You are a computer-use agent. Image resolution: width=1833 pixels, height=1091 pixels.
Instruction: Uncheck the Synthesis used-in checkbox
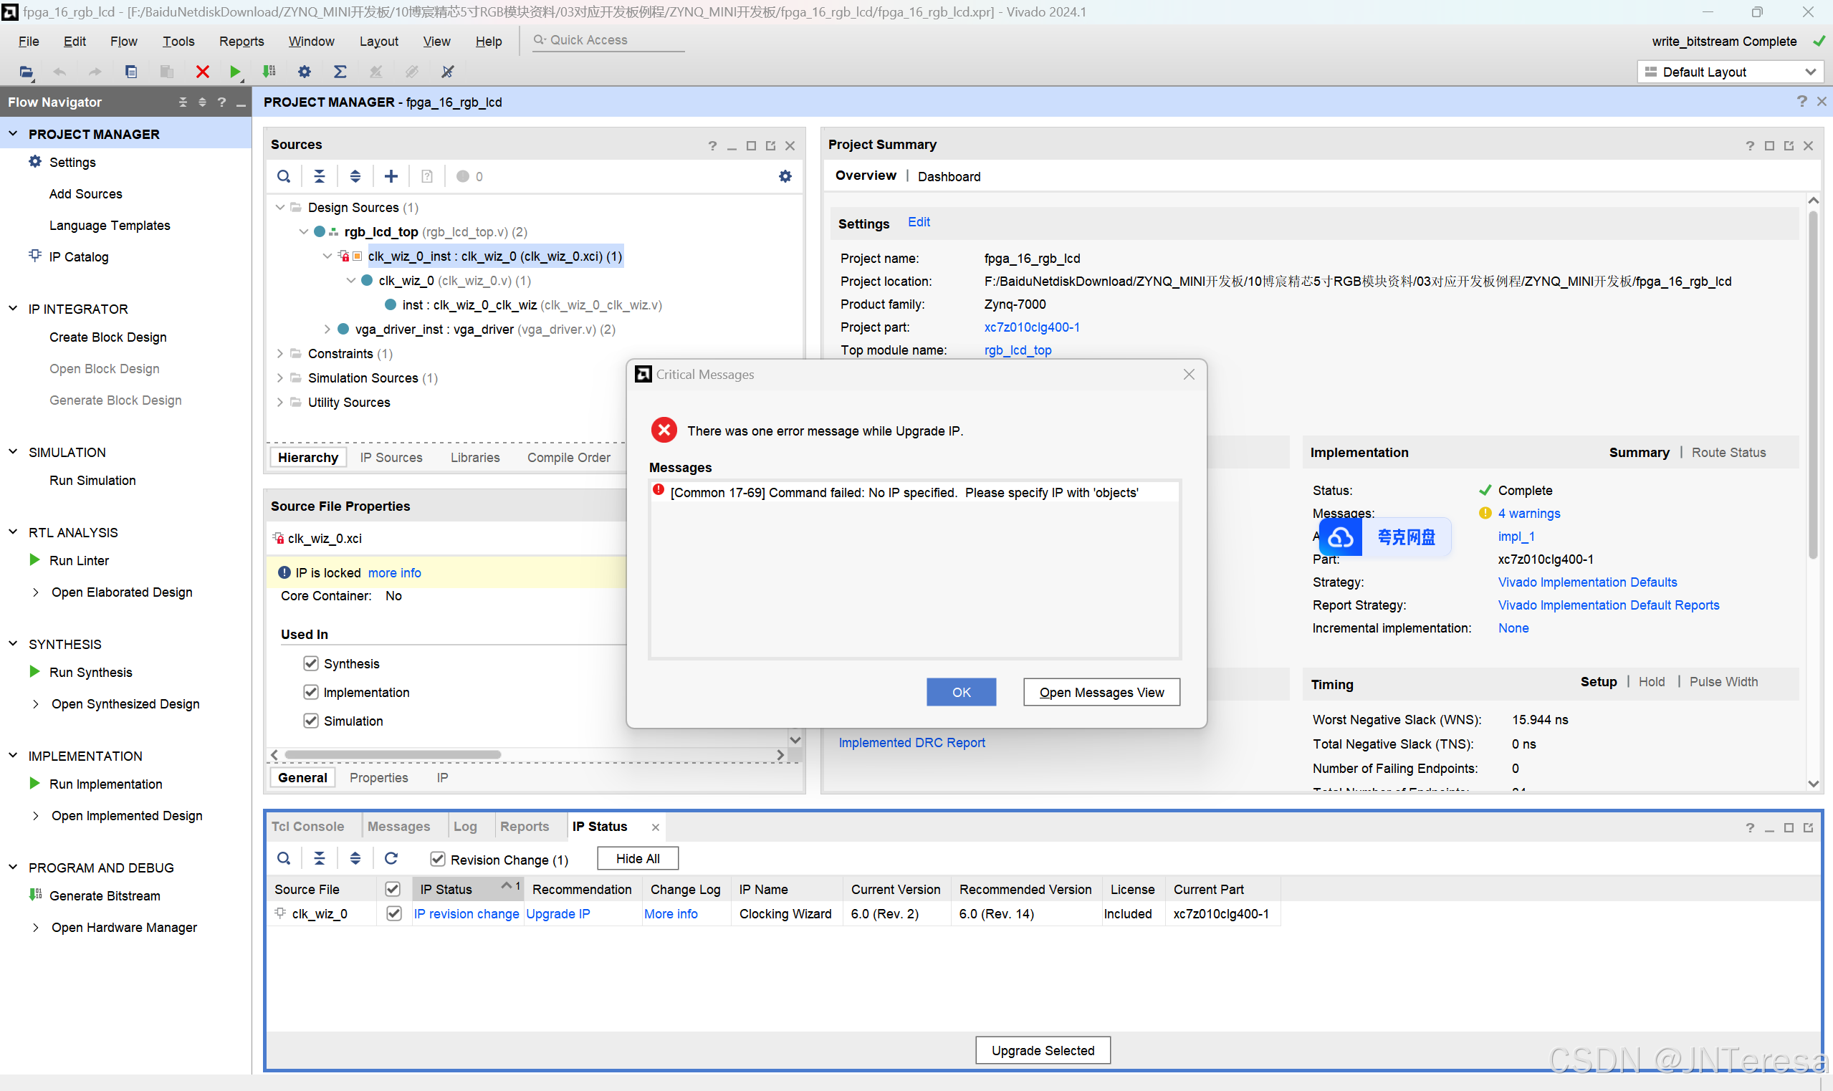311,663
